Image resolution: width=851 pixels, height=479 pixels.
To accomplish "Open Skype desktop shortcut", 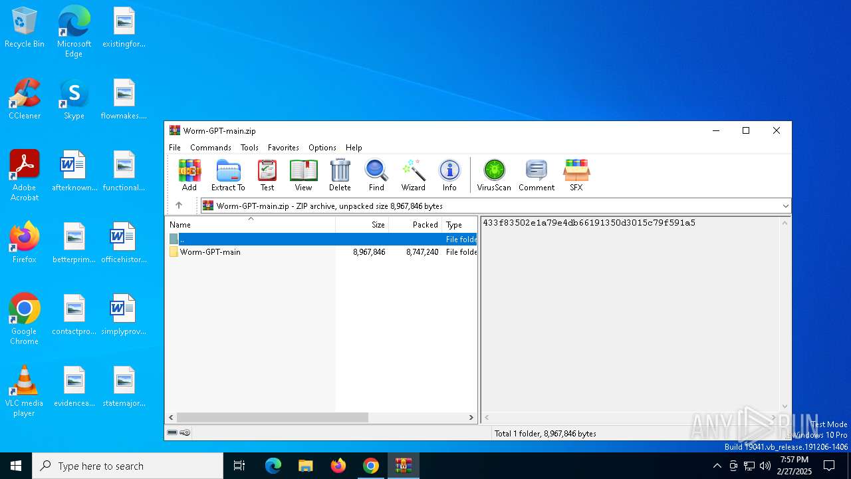I will click(74, 99).
